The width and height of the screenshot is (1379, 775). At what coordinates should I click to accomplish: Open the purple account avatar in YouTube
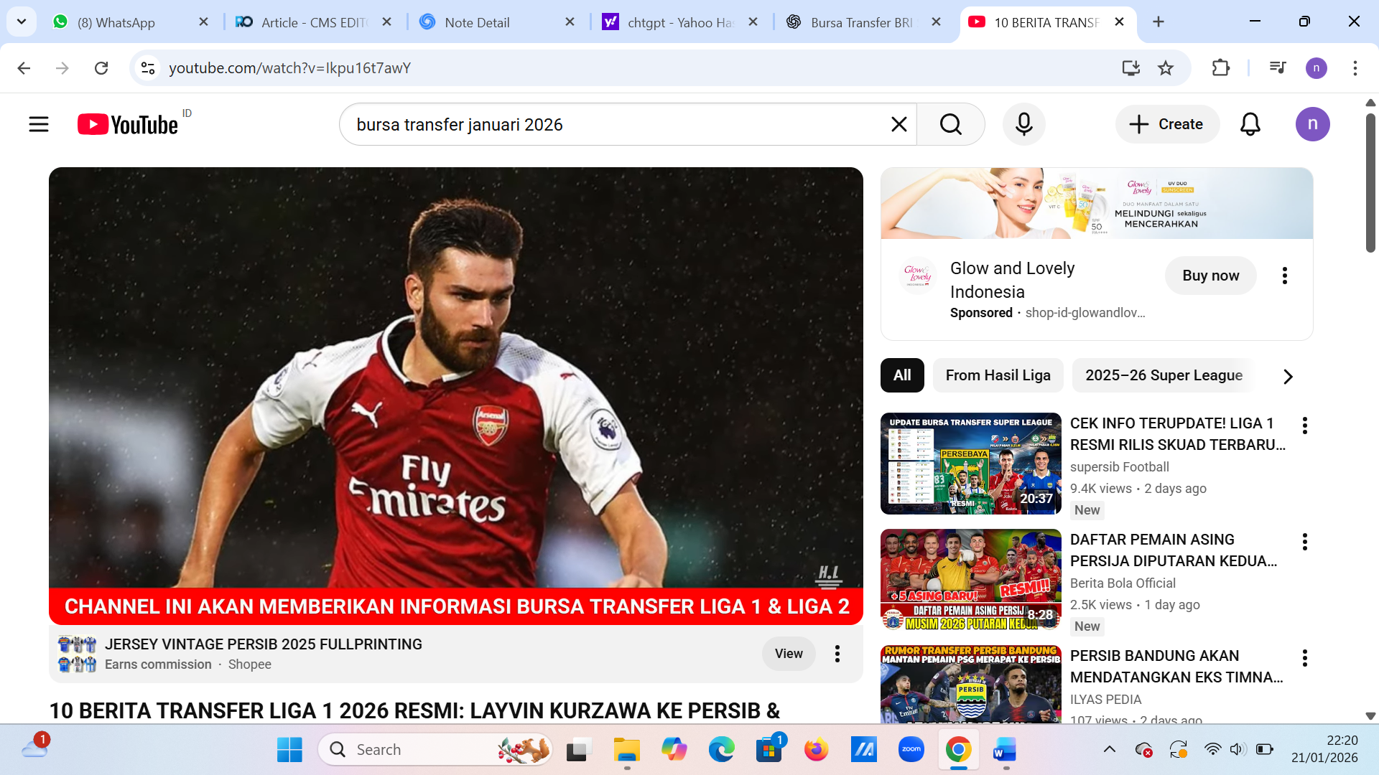[x=1312, y=124]
